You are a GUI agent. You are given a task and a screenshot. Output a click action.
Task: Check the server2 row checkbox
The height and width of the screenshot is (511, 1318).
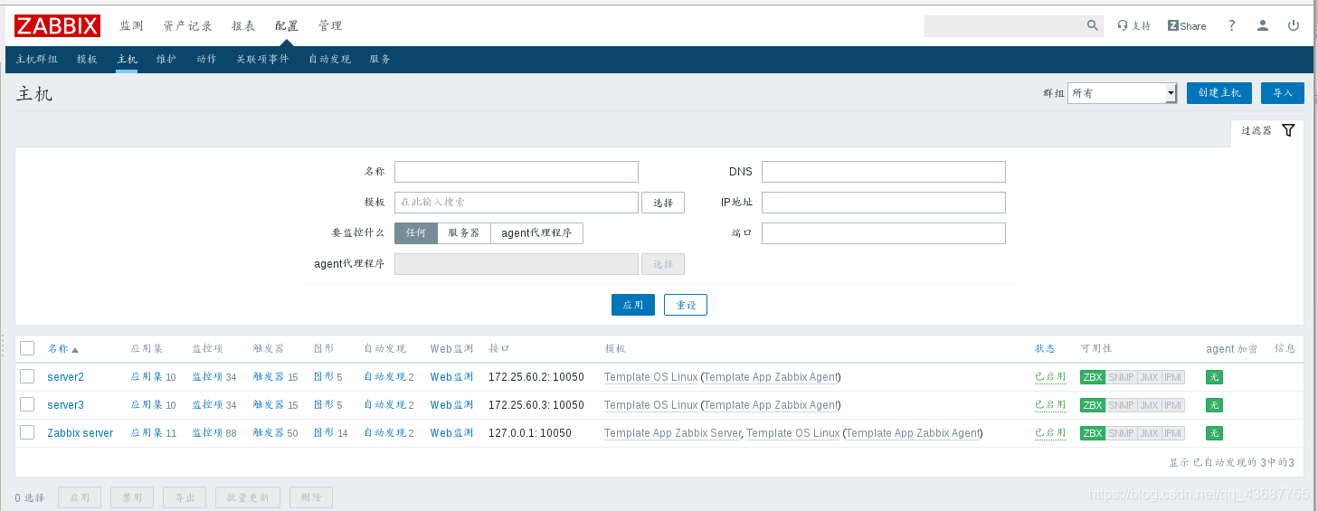coord(27,376)
